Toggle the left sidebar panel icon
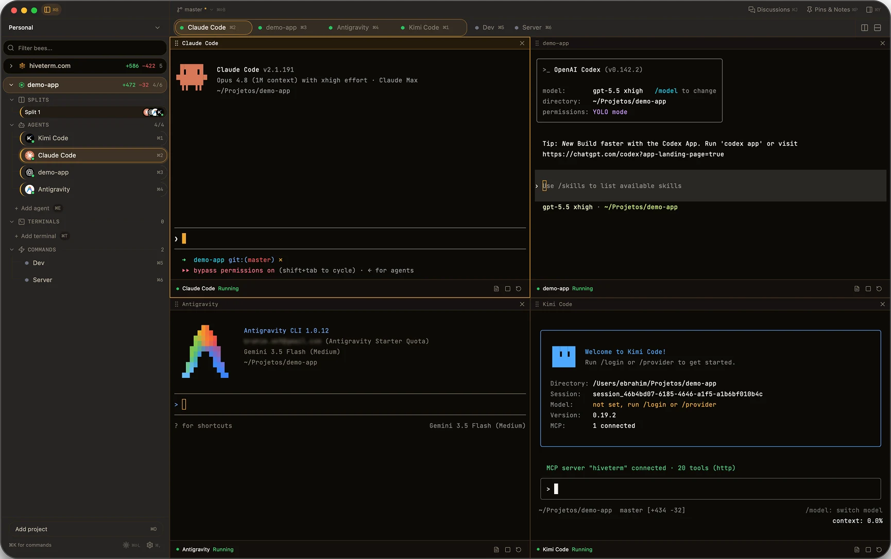Viewport: 891px width, 559px height. pos(47,10)
